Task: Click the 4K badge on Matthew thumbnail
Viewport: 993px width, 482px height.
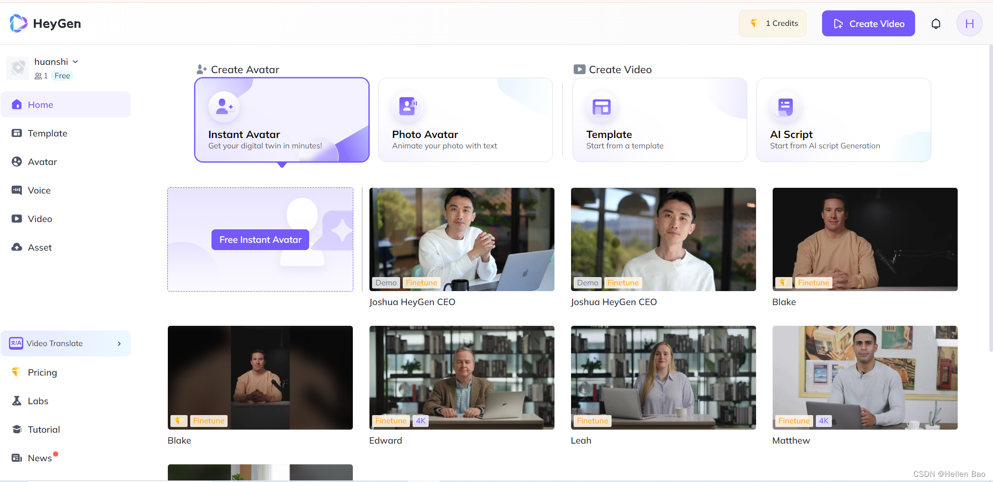Action: [x=824, y=421]
